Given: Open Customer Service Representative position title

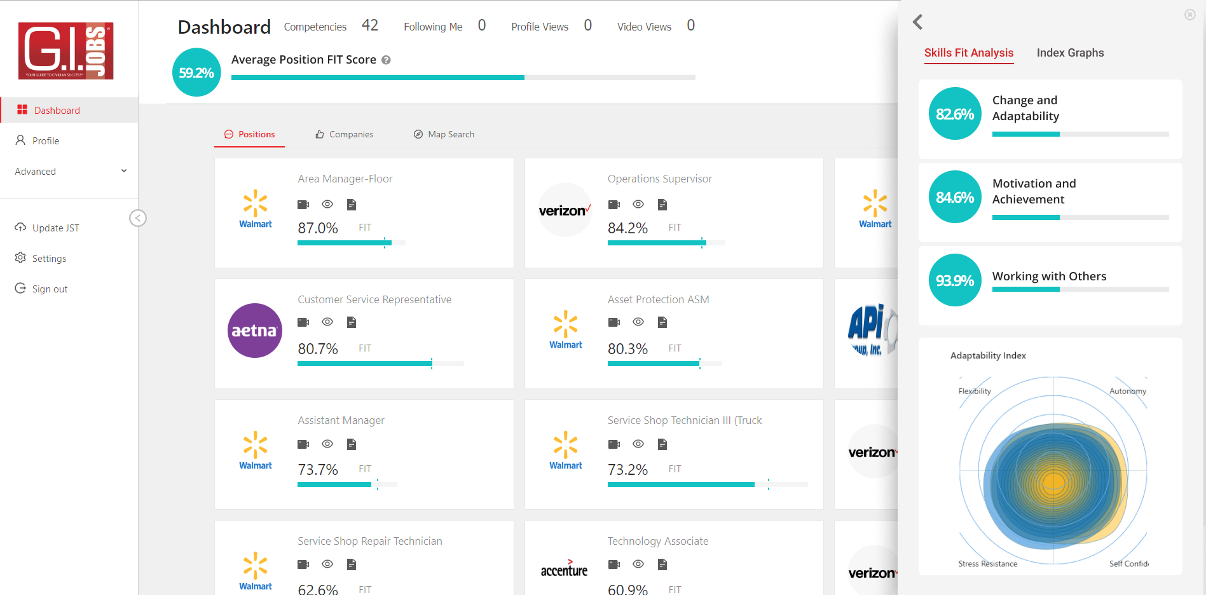Looking at the screenshot, I should click(x=374, y=299).
